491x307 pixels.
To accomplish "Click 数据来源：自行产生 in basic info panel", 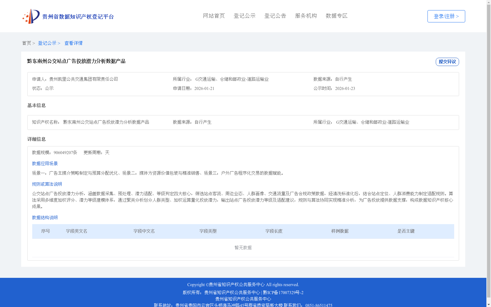I will coord(192,122).
